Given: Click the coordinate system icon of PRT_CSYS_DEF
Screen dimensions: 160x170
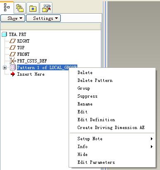Looking at the screenshot, I should tap(12, 61).
